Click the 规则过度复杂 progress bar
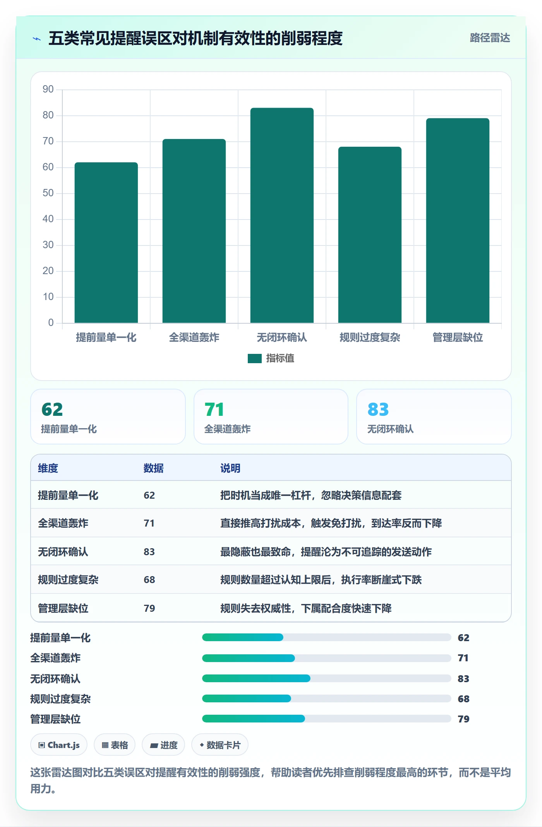 coord(326,698)
